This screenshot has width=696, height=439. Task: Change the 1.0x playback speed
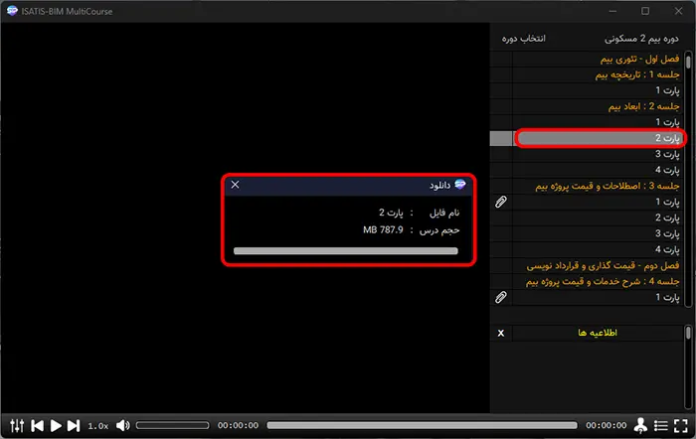(x=98, y=426)
